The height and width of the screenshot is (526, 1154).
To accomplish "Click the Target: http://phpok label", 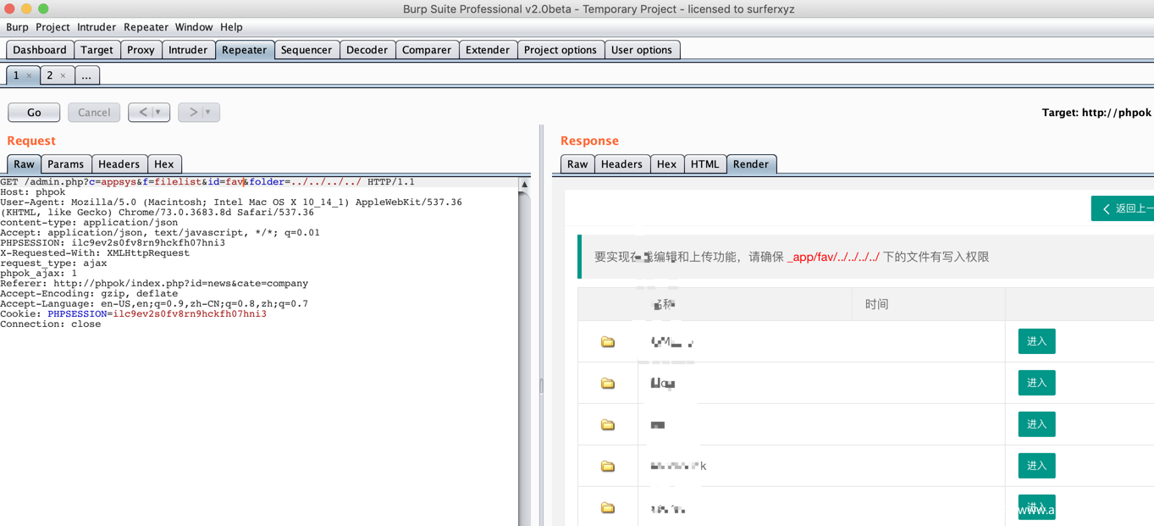I will (1096, 113).
